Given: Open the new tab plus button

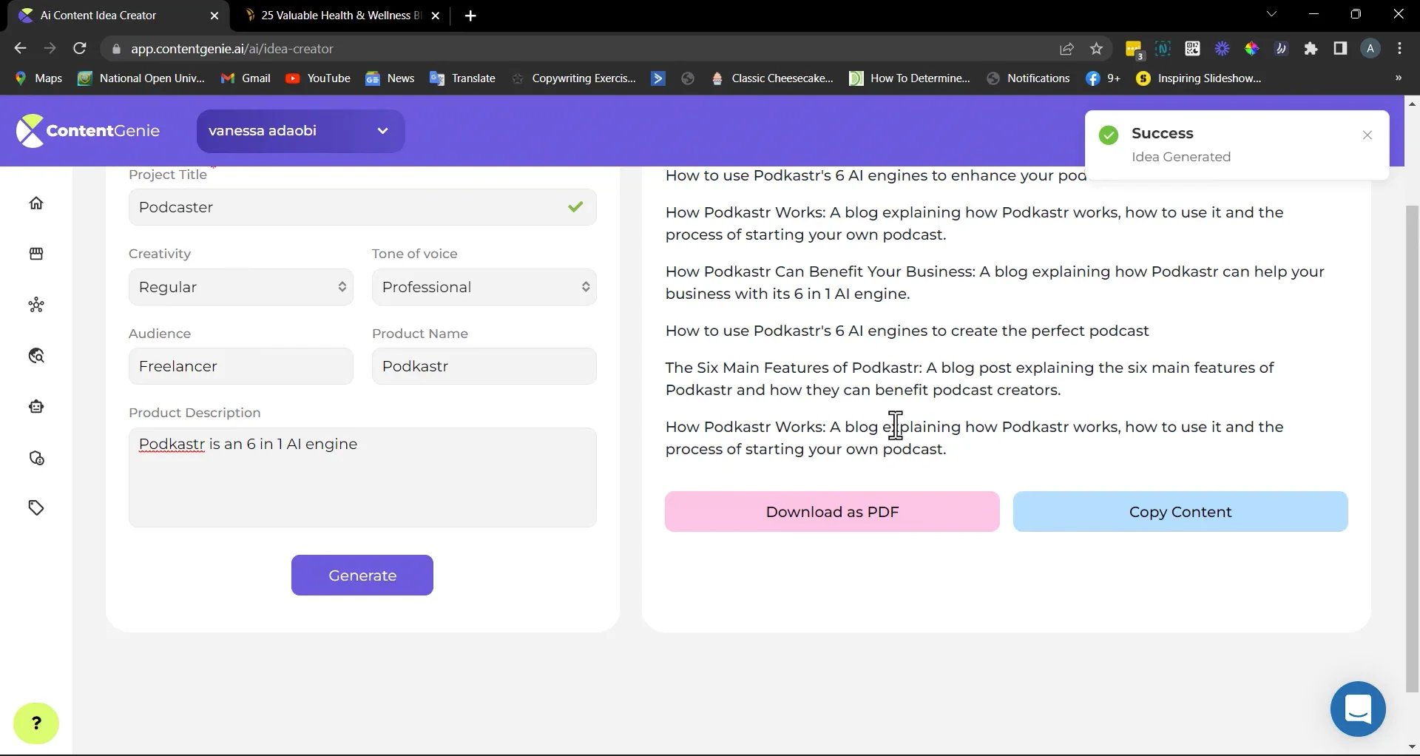Looking at the screenshot, I should [x=470, y=16].
